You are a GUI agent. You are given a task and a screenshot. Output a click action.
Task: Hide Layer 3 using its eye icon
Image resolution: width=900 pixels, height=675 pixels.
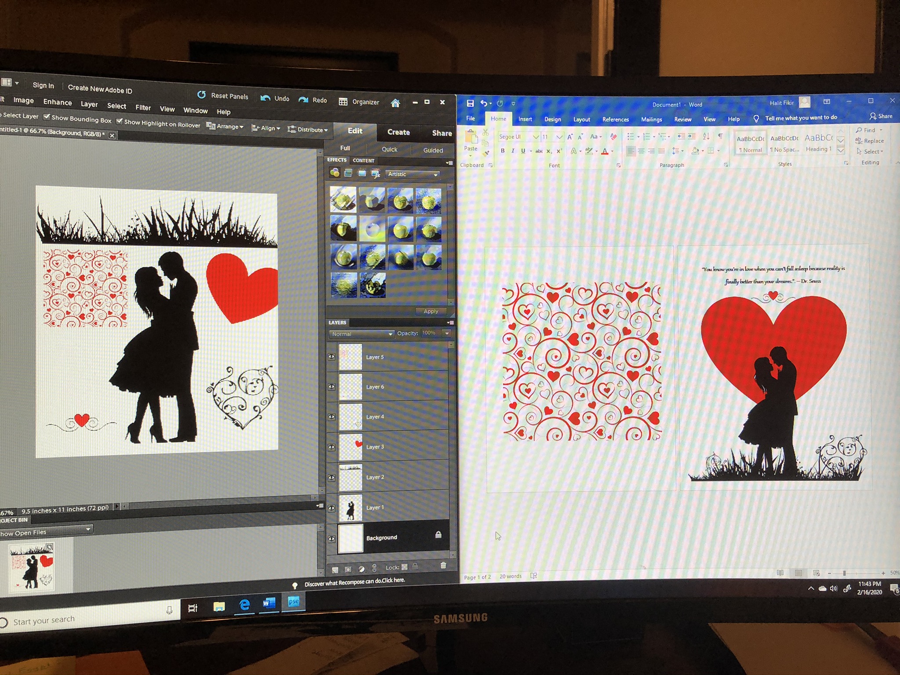coord(331,447)
